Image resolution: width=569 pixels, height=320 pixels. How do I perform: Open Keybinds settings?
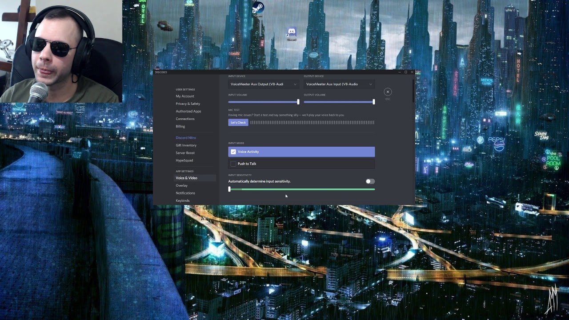(x=183, y=200)
